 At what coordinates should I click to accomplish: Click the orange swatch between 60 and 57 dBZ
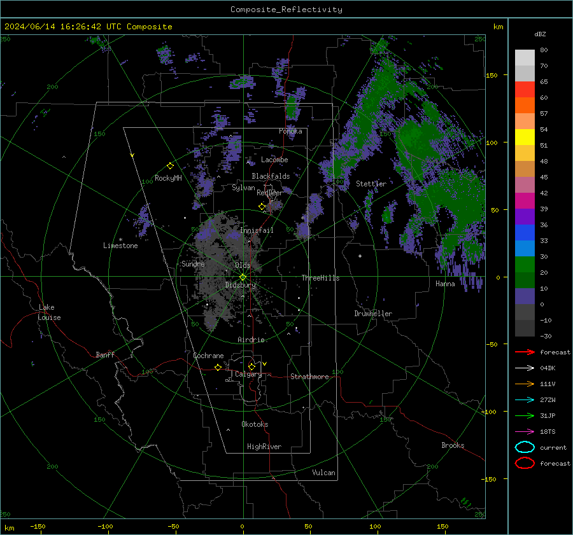click(525, 106)
